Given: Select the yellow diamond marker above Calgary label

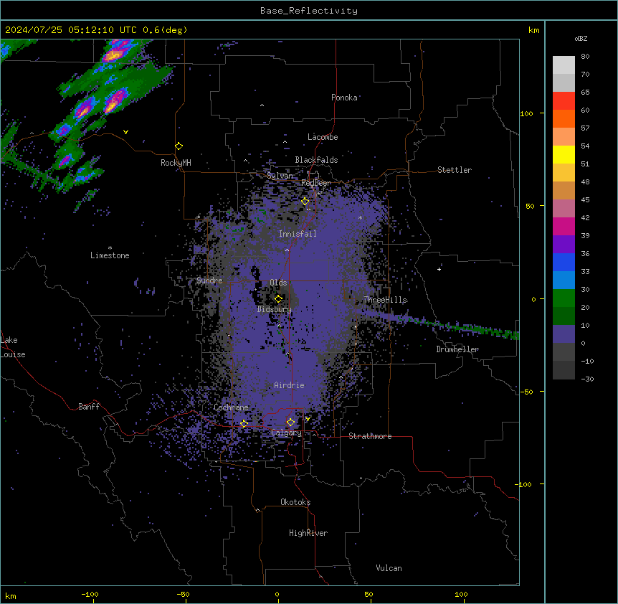Looking at the screenshot, I should pyautogui.click(x=290, y=423).
